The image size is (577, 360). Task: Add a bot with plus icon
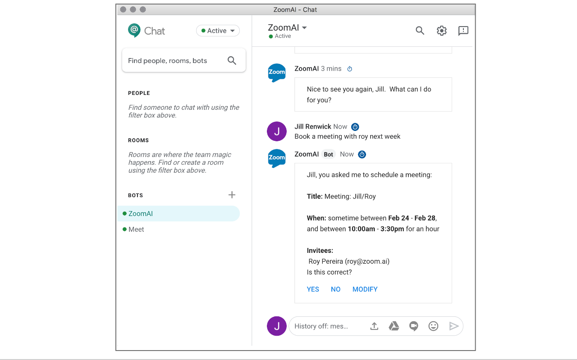[232, 195]
